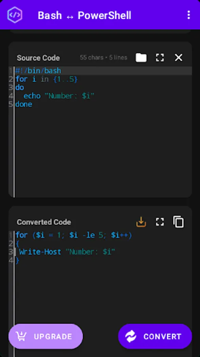Click the '55 chars • 5 lines' counter
200x357 pixels.
(104, 58)
